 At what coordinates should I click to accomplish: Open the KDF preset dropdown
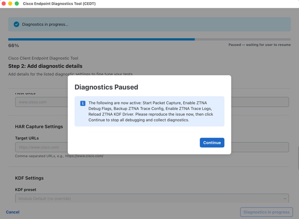click(x=152, y=198)
